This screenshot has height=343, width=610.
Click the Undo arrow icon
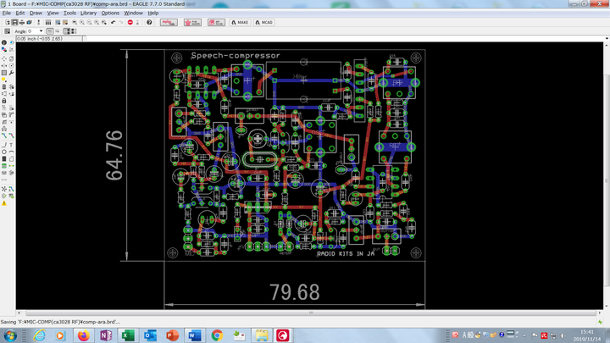114,22
